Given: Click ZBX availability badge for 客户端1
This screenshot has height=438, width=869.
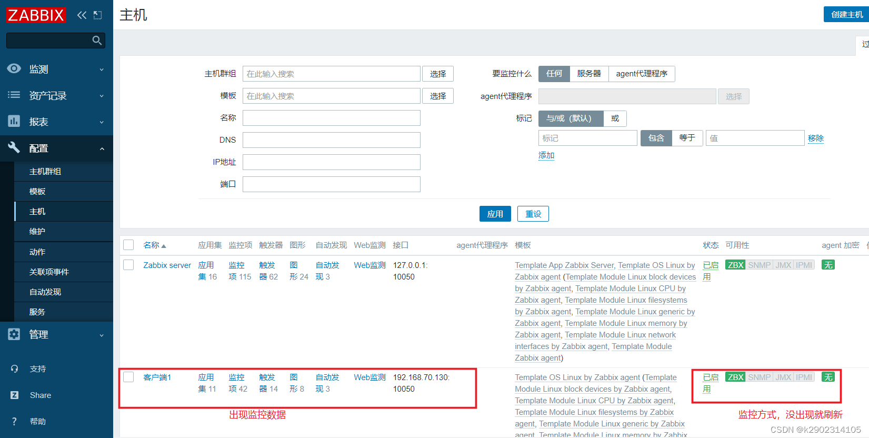Looking at the screenshot, I should (735, 377).
